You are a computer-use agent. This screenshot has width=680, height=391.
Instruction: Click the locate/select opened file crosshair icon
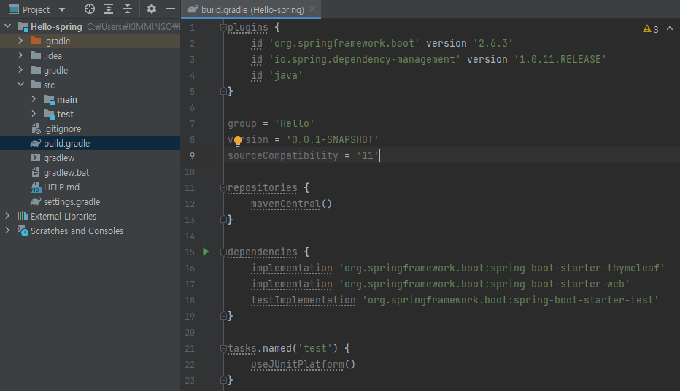[89, 9]
